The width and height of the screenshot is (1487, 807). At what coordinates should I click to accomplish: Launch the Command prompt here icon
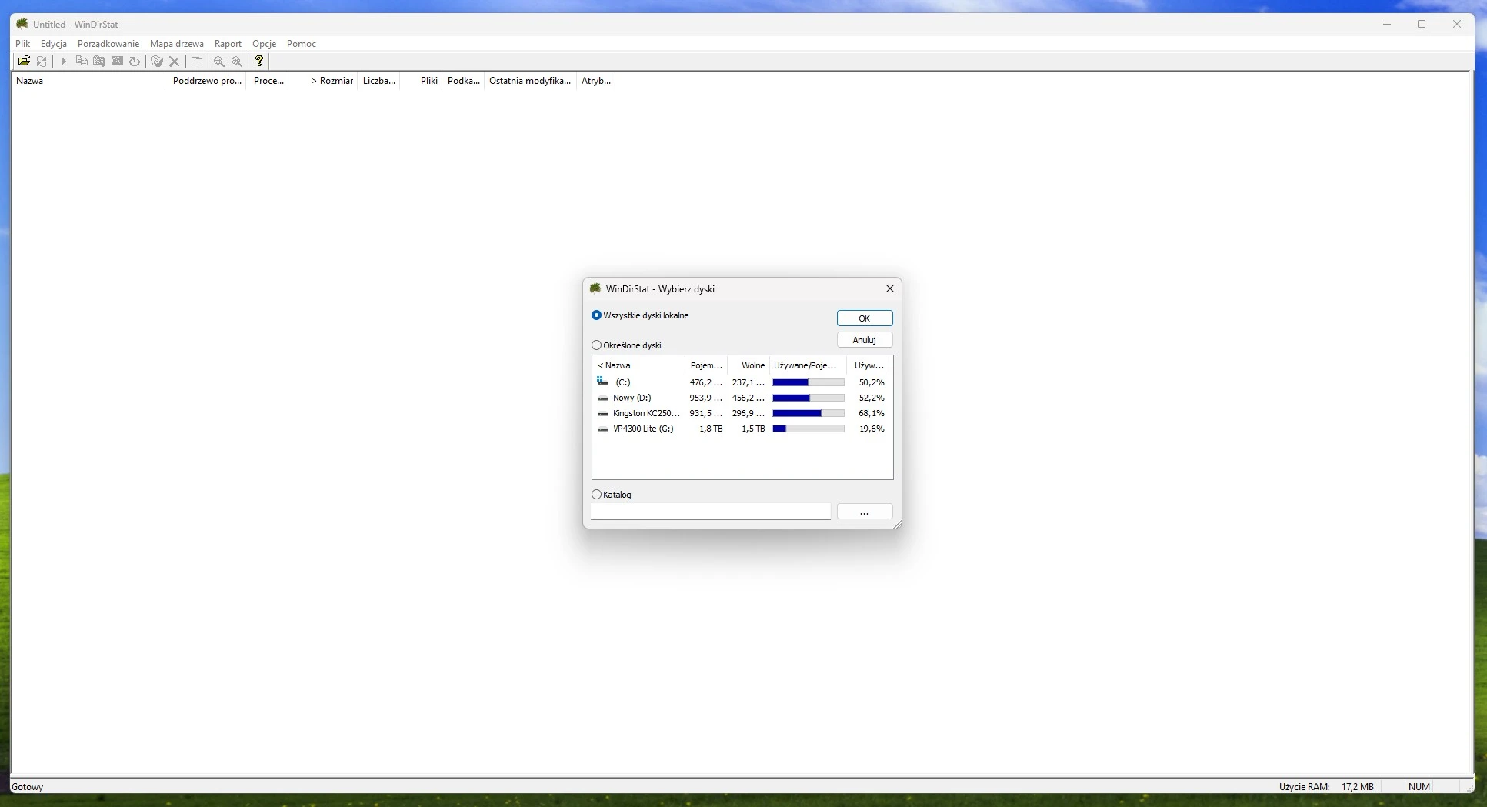click(117, 61)
